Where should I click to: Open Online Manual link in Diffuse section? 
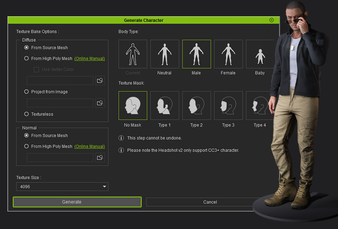pos(89,58)
